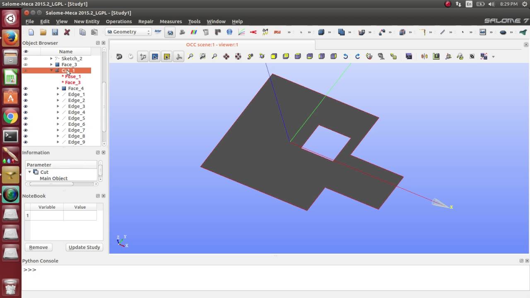This screenshot has width=530, height=298.
Task: Hide Edge_1 using its eye icon
Action: [26, 94]
